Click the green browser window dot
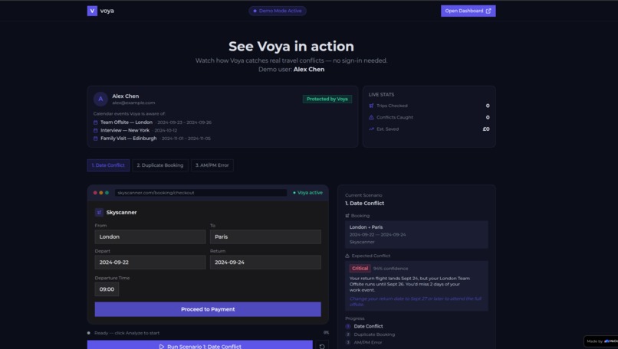The image size is (618, 349). click(x=107, y=193)
